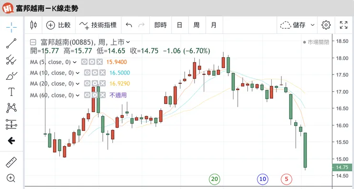Expand the 富邦越南(00885) symbol dropdown
Image resolution: width=354 pixels, height=189 pixels.
tap(128, 42)
